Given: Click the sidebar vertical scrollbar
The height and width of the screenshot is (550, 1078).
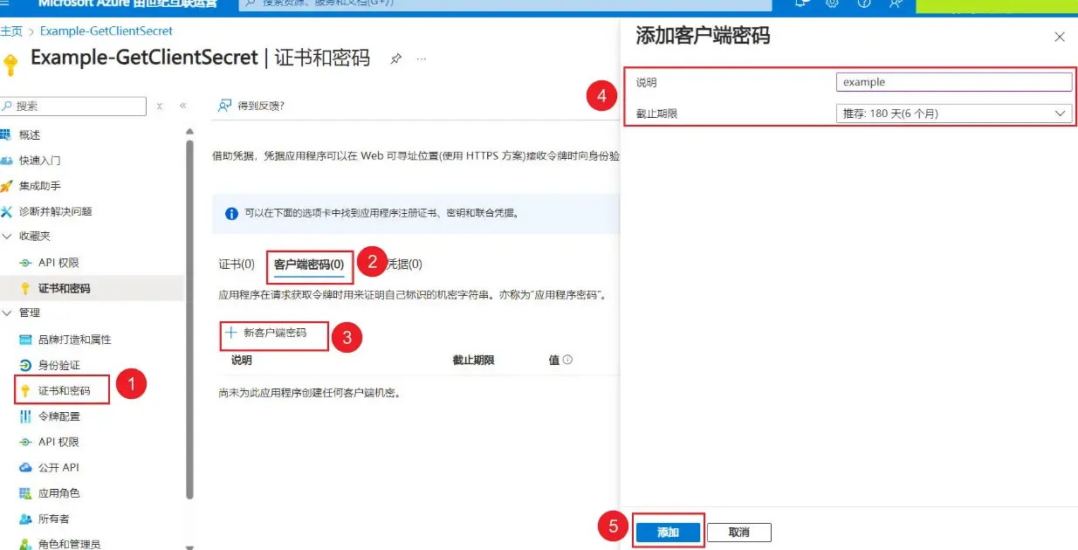Looking at the screenshot, I should [189, 319].
